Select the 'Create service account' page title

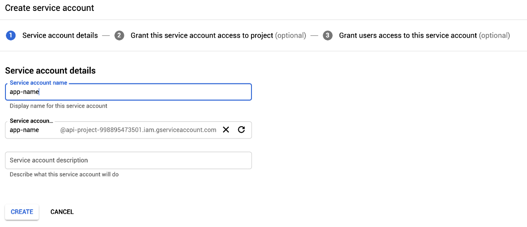coord(49,8)
